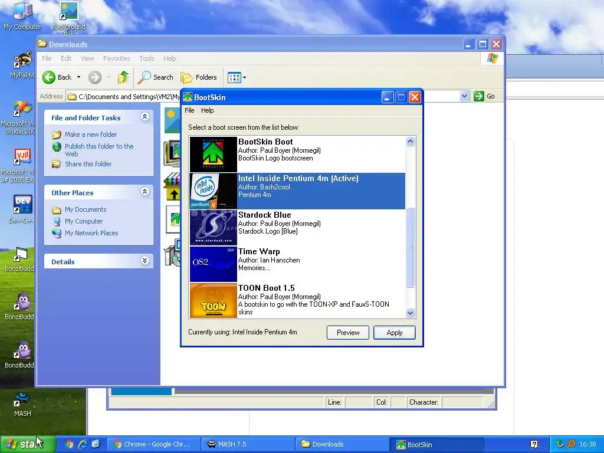Open the BootSkin File menu
This screenshot has height=453, width=604.
[189, 110]
